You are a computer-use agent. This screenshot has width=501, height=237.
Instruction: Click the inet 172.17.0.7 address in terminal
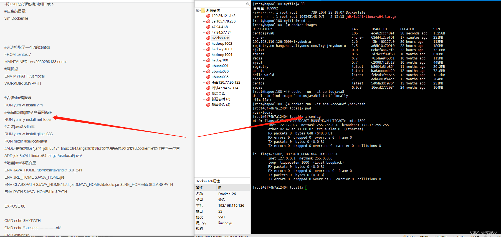click(283, 125)
